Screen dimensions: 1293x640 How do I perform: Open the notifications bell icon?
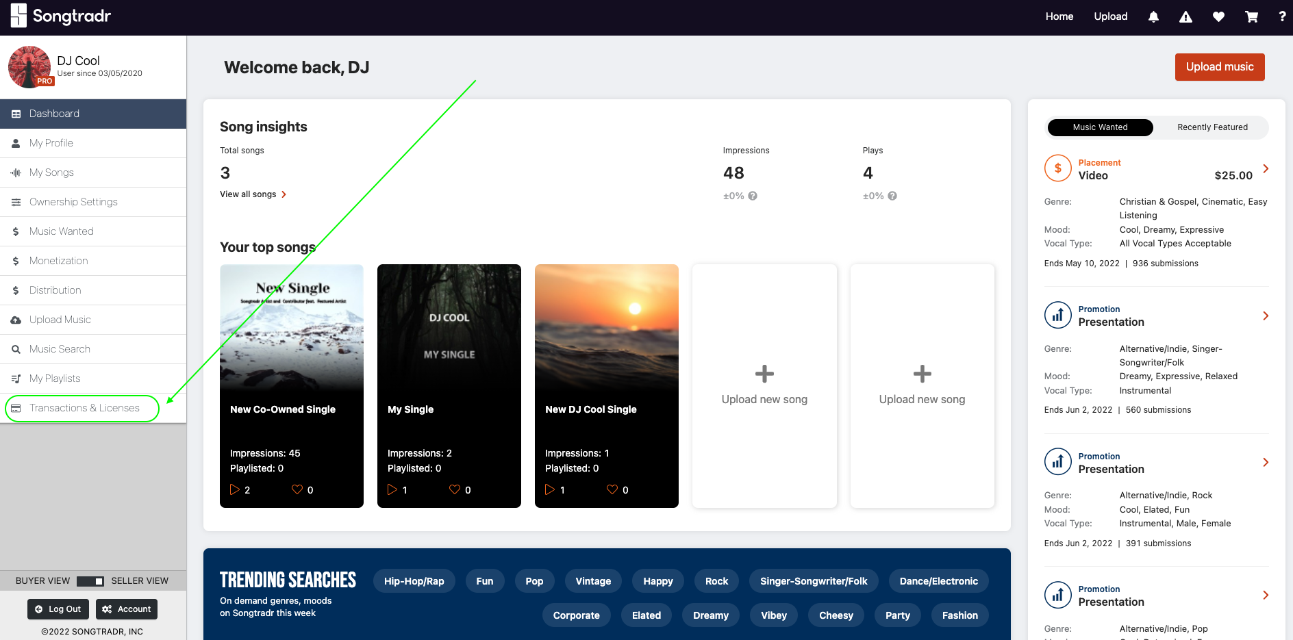click(x=1153, y=17)
